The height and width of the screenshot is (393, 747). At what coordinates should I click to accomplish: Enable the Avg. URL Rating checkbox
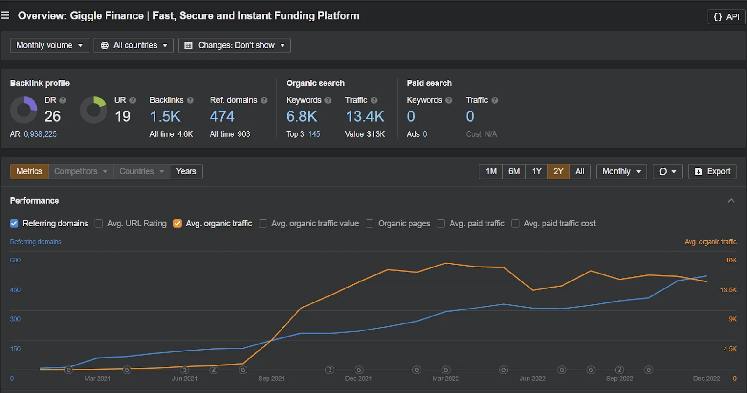coord(99,224)
